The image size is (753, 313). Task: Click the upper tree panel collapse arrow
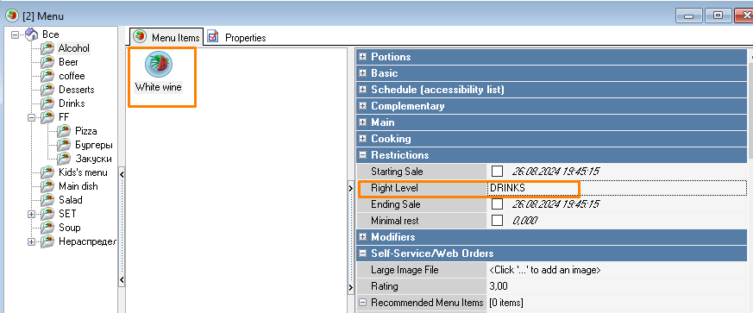pyautogui.click(x=122, y=174)
